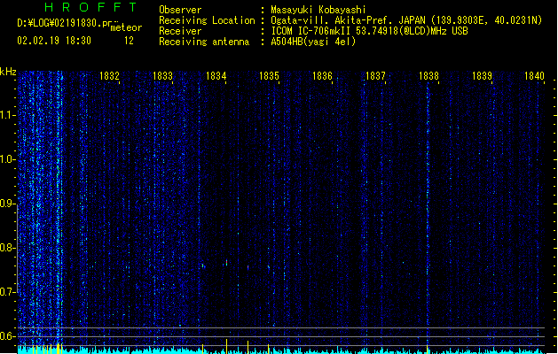Click the 0.6 kHz frequency tick label
The image size is (558, 354).
7,336
